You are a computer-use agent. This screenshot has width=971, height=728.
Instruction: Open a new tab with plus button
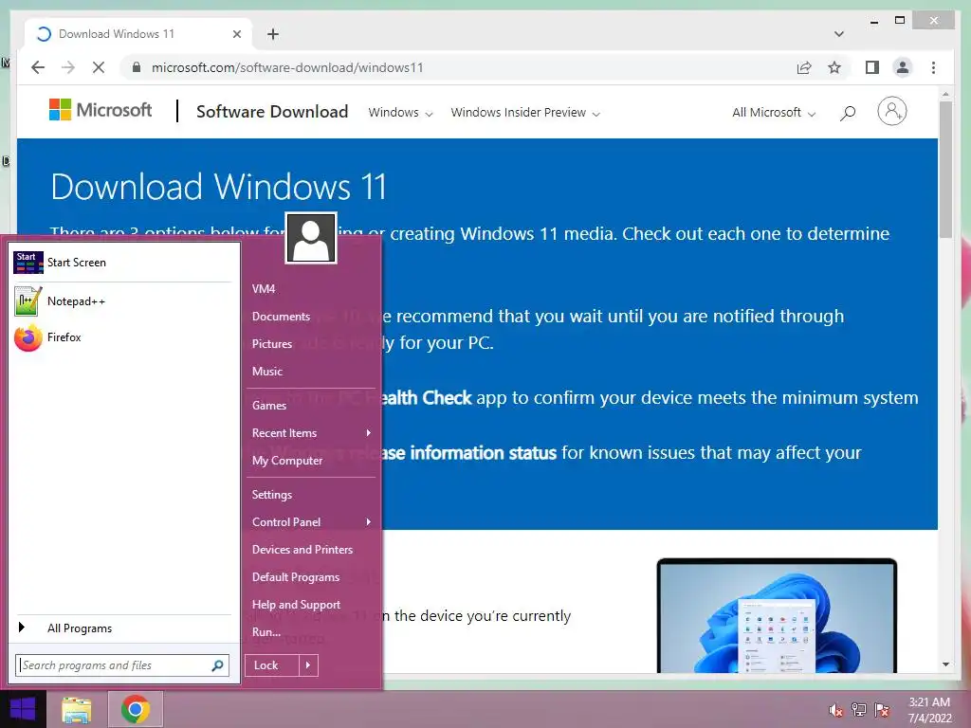click(x=272, y=34)
